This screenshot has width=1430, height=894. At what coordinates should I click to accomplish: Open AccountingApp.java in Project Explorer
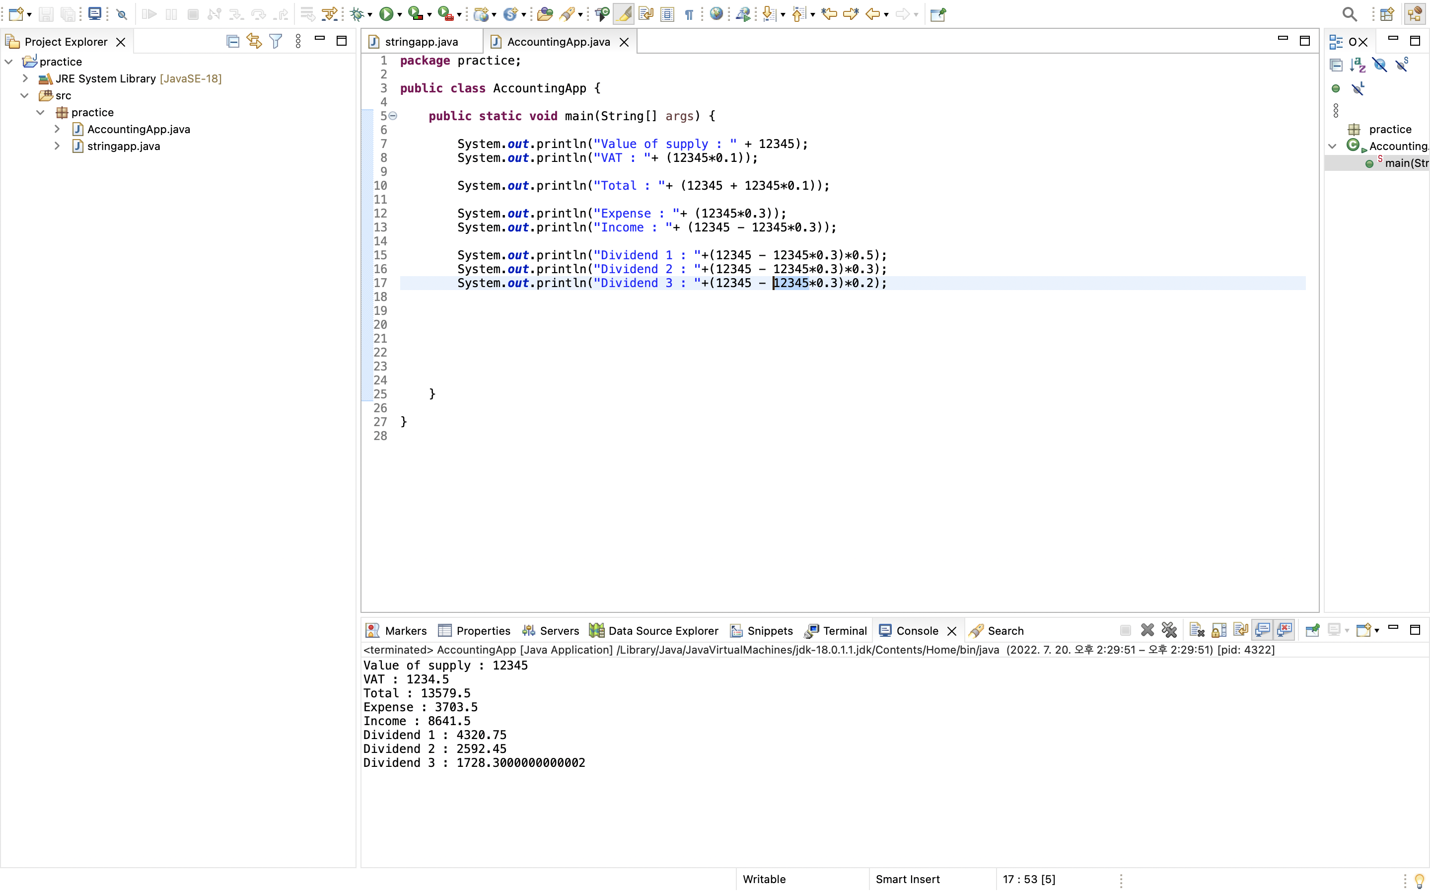pos(138,129)
